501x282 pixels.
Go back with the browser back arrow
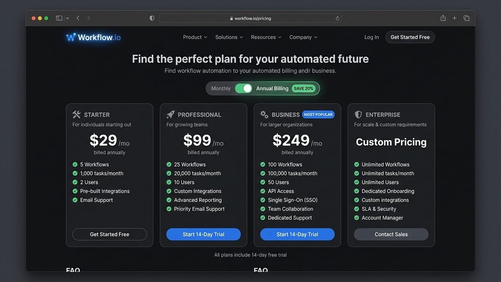click(x=78, y=18)
